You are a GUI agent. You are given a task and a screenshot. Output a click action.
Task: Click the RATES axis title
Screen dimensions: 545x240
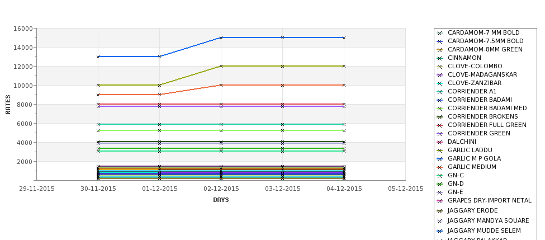tap(8, 105)
